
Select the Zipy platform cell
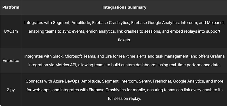[11, 90]
